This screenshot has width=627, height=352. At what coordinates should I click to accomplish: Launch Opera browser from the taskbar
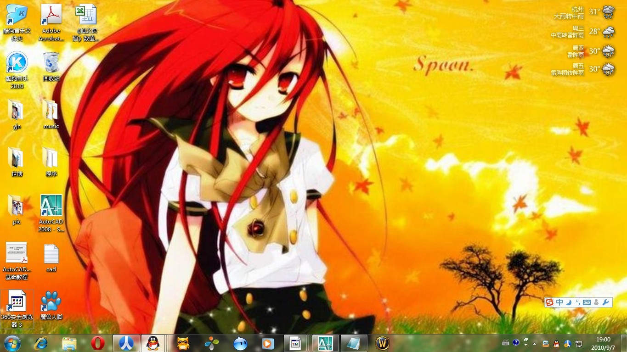point(97,343)
